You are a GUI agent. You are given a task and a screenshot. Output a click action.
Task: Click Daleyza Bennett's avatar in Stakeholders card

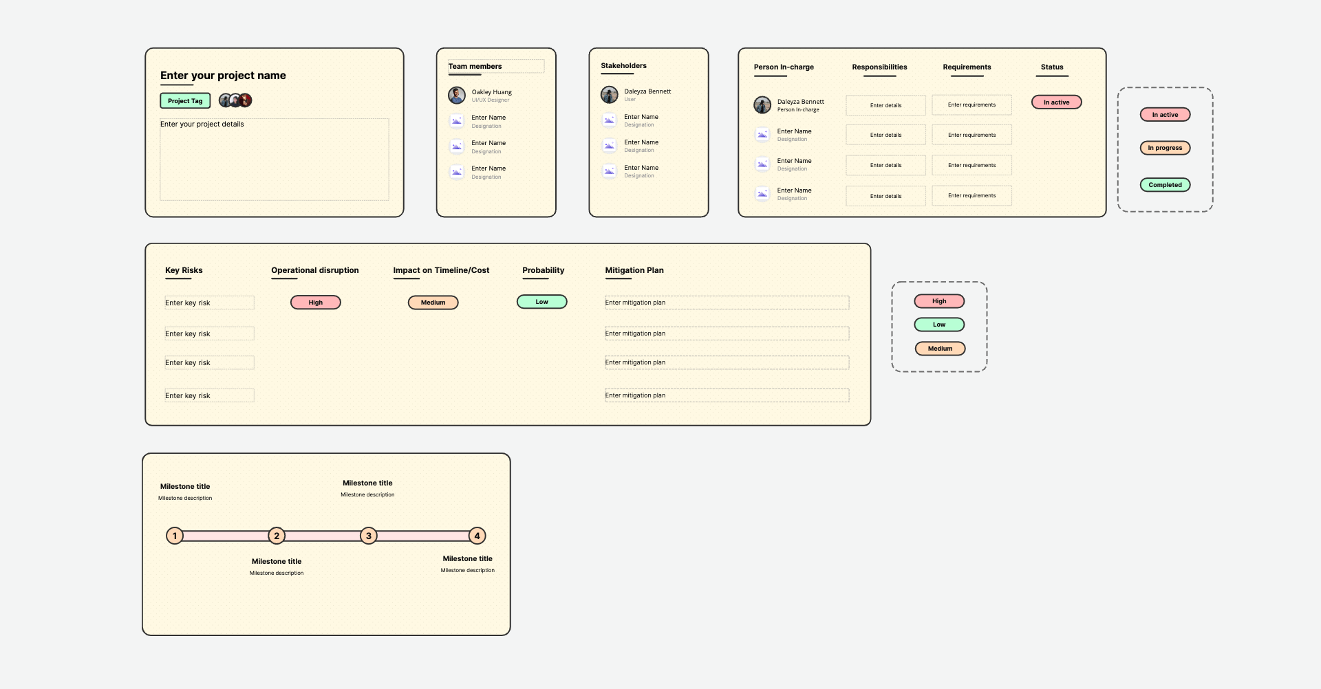(x=609, y=95)
